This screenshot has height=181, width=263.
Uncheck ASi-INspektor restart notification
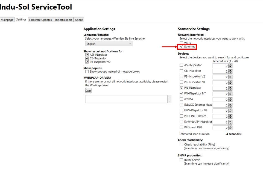coord(87,55)
